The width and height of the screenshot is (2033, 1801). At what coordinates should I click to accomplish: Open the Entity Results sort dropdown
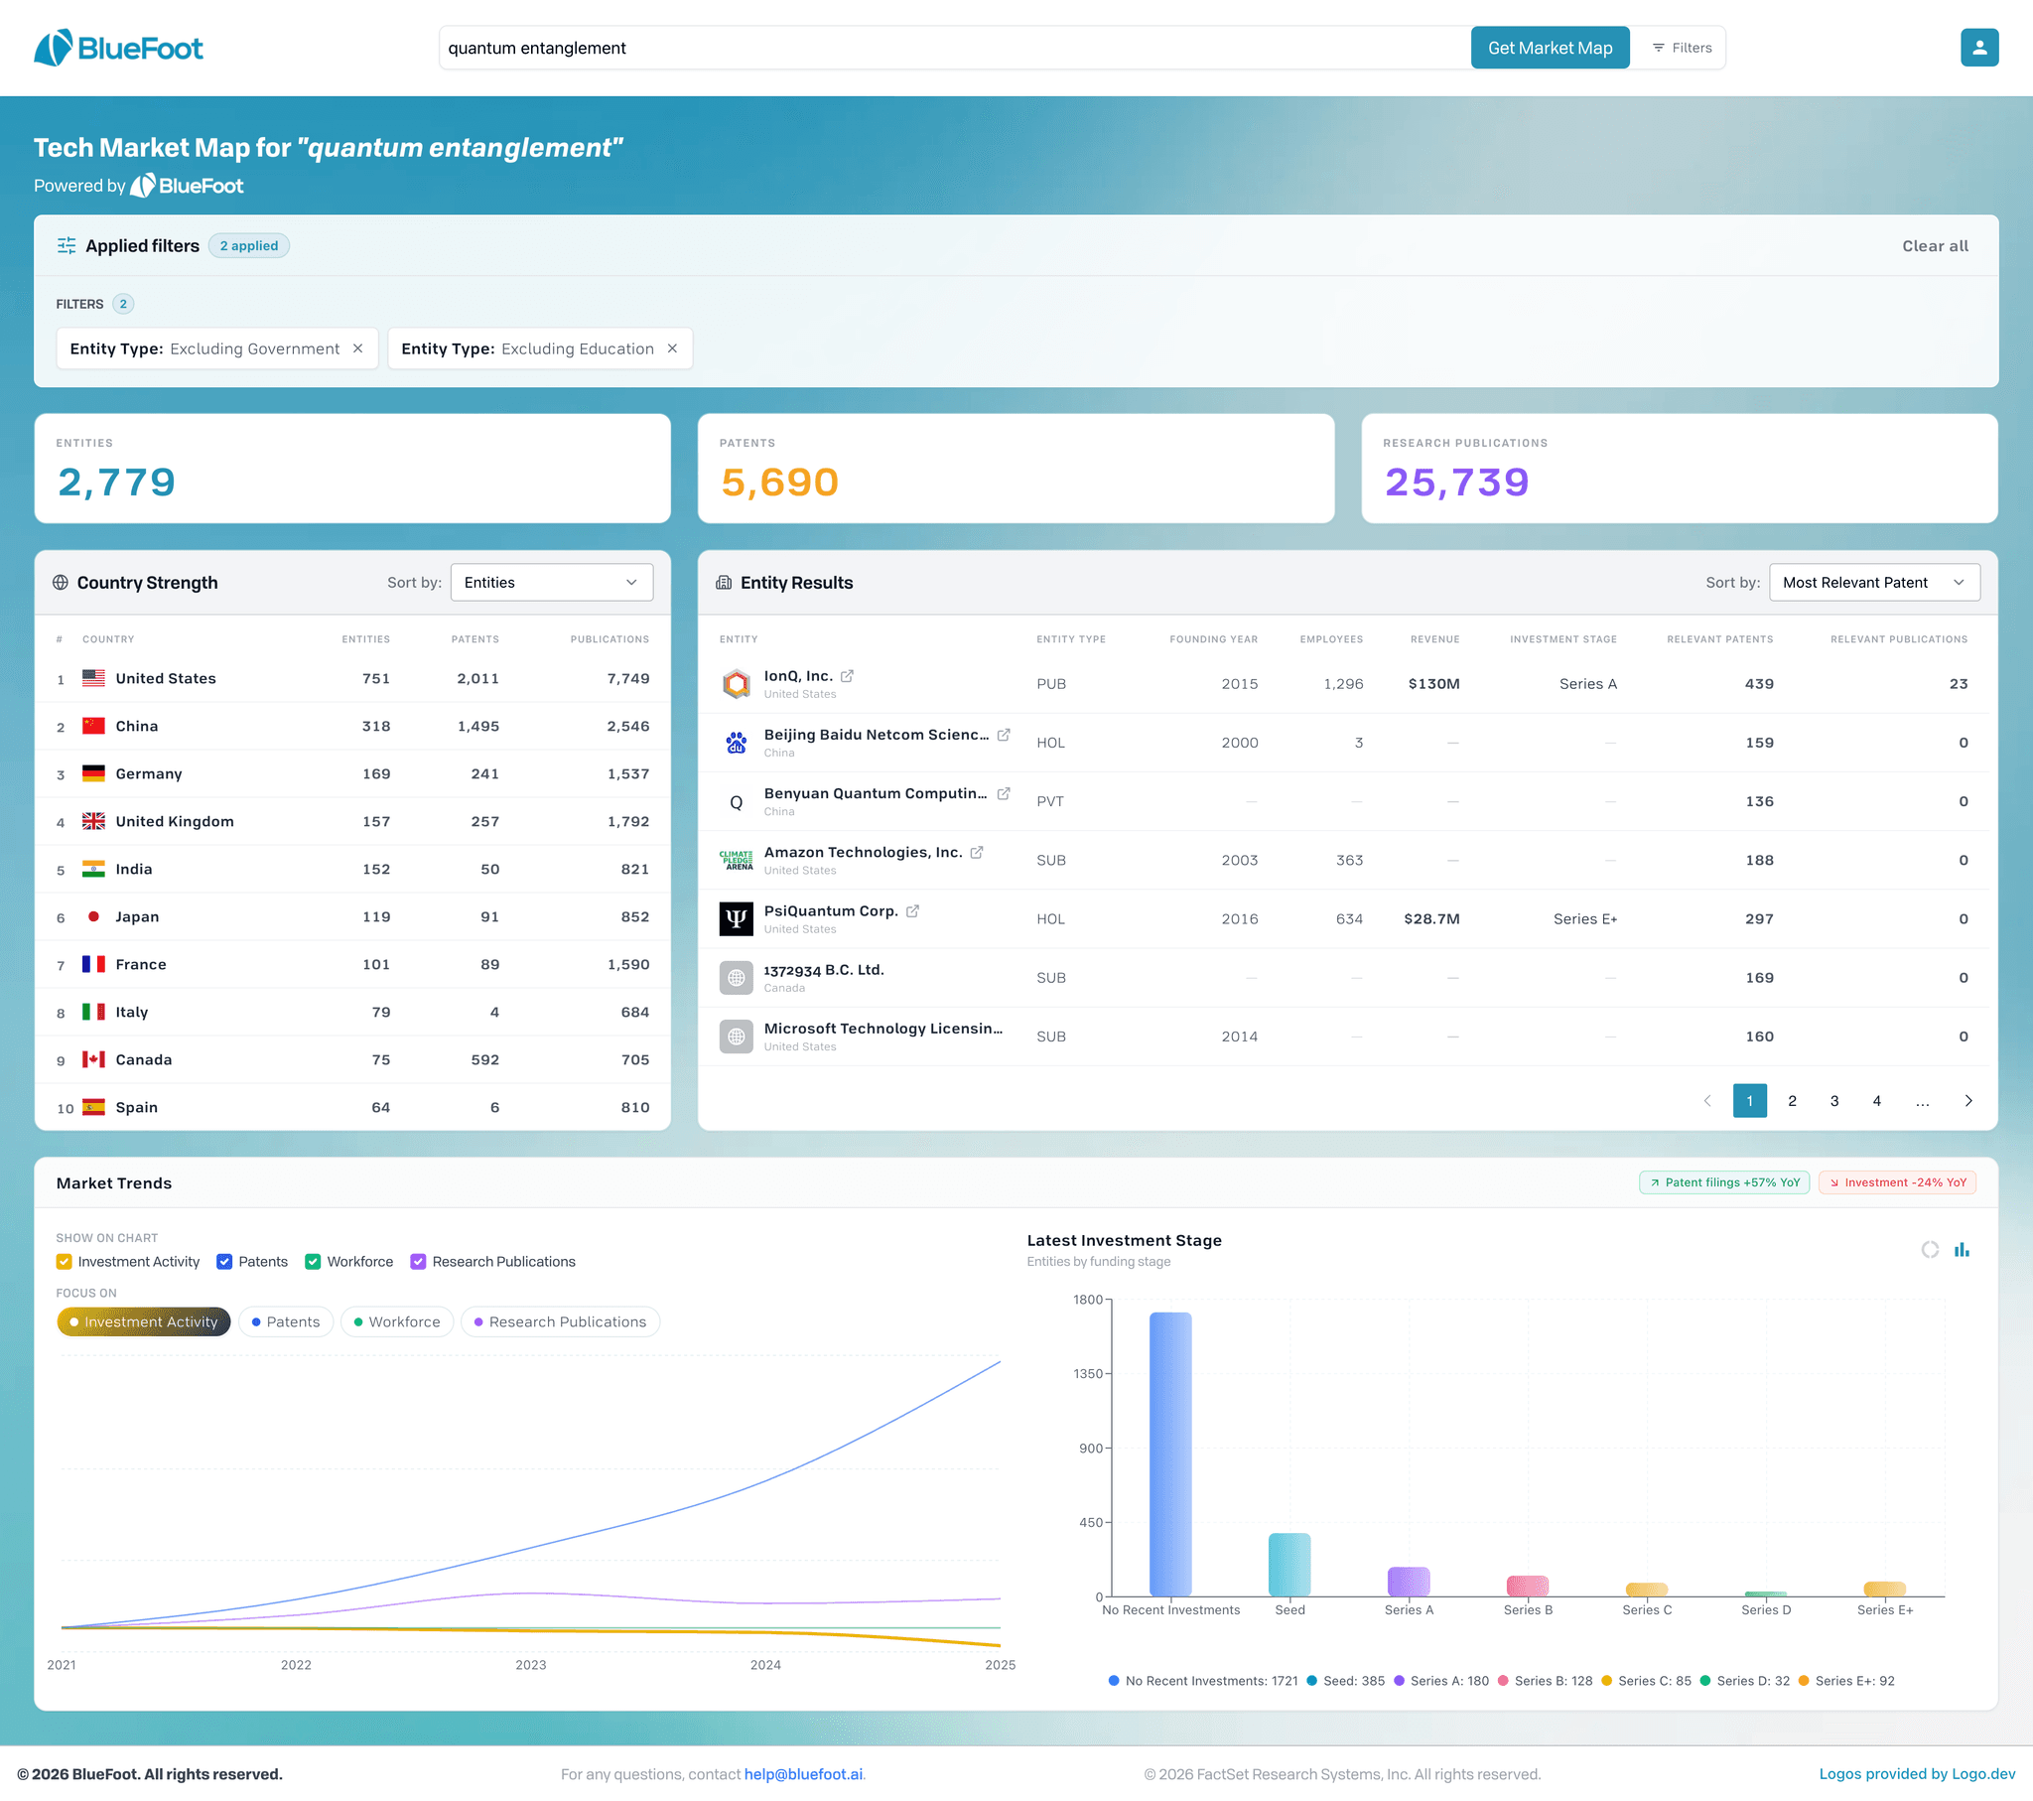[1874, 582]
